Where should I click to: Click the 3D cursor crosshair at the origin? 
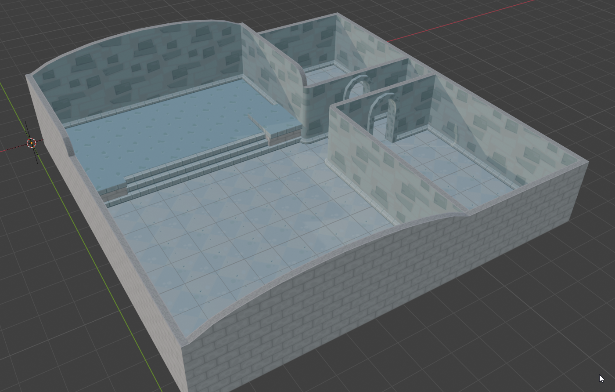tap(32, 142)
